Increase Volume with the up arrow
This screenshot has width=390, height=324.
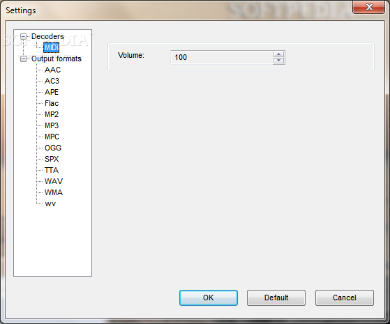click(278, 54)
